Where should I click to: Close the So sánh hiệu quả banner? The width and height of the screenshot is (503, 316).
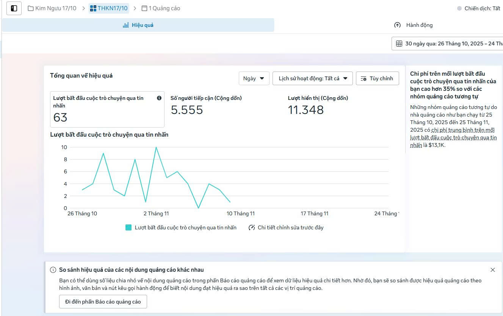[492, 270]
